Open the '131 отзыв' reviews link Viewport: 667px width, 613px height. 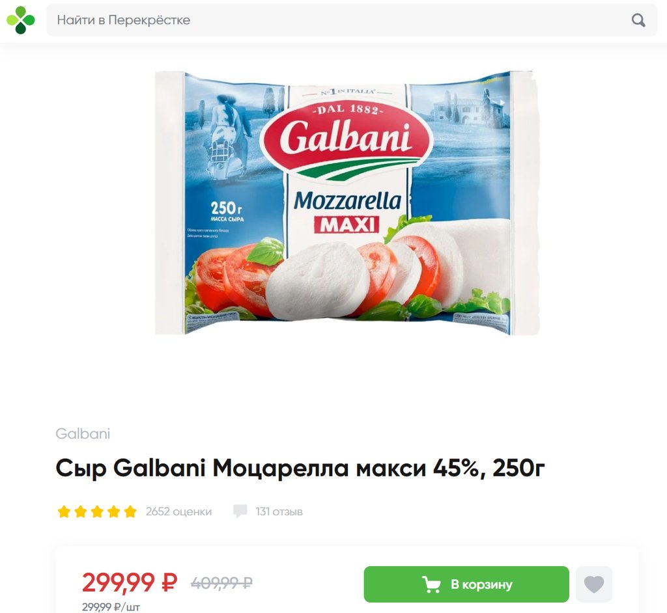click(279, 511)
